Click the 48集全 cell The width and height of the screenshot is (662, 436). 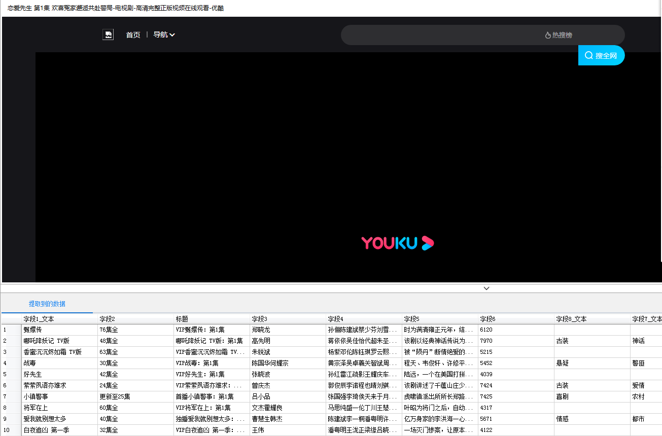coord(136,341)
